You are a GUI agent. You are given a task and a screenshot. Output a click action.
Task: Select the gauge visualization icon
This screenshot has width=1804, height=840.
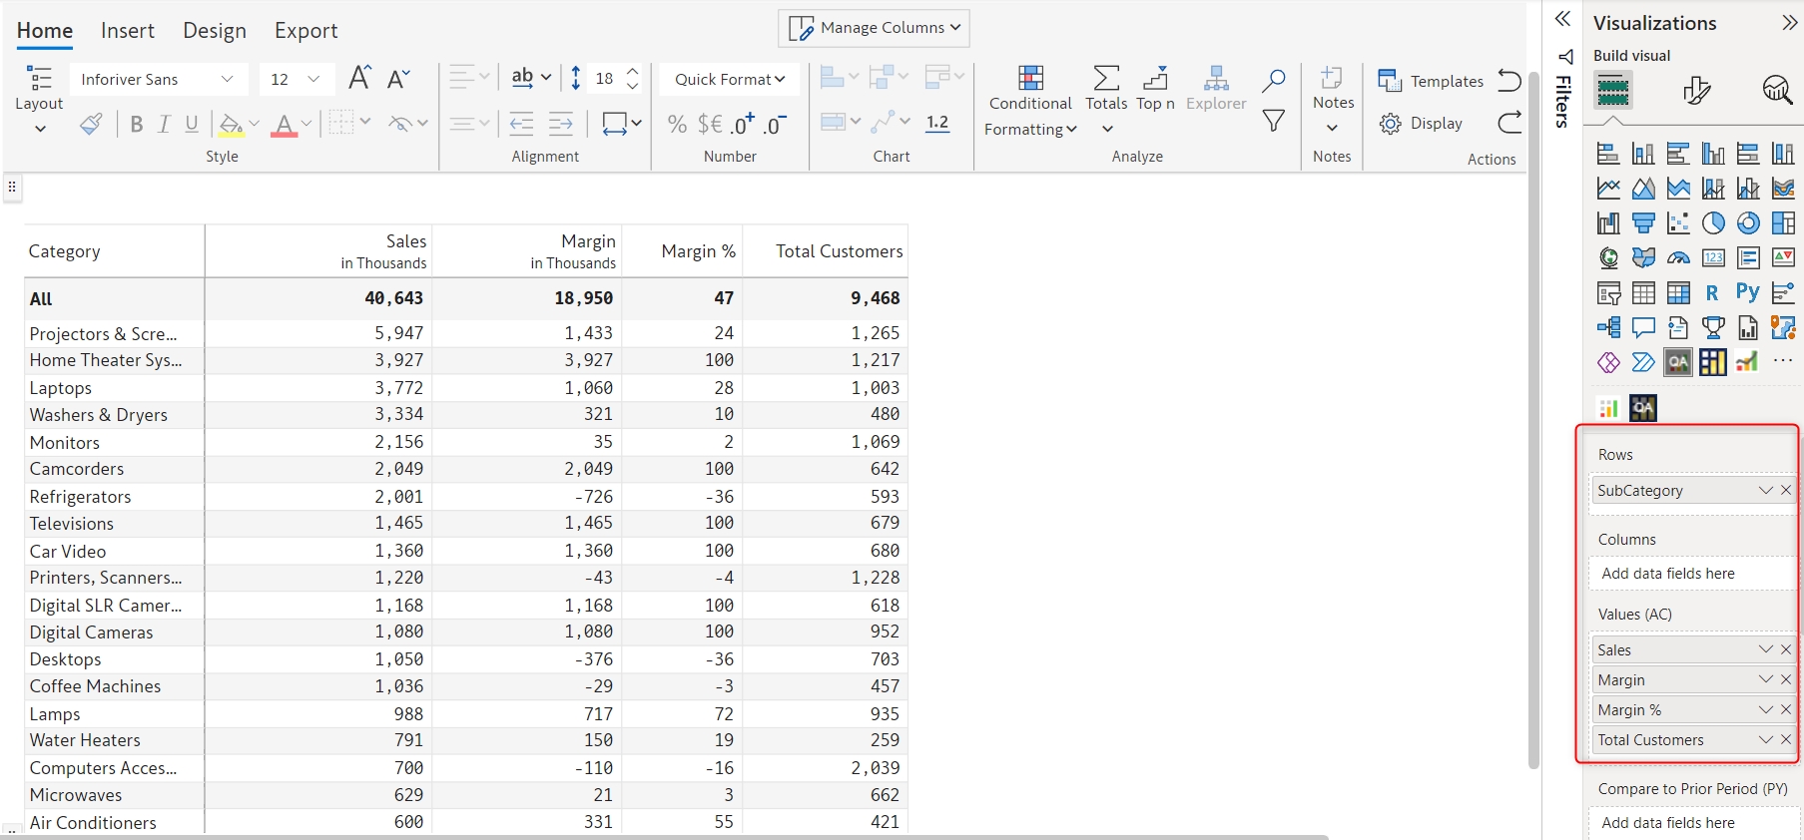coord(1678,258)
